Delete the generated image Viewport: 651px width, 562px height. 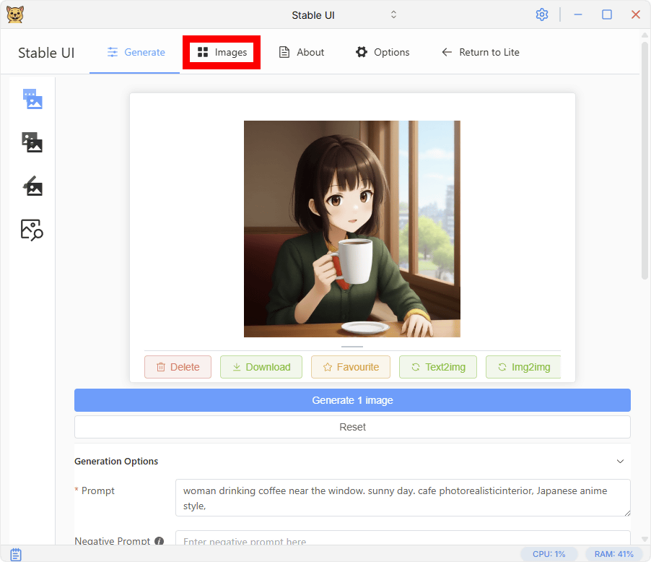178,367
